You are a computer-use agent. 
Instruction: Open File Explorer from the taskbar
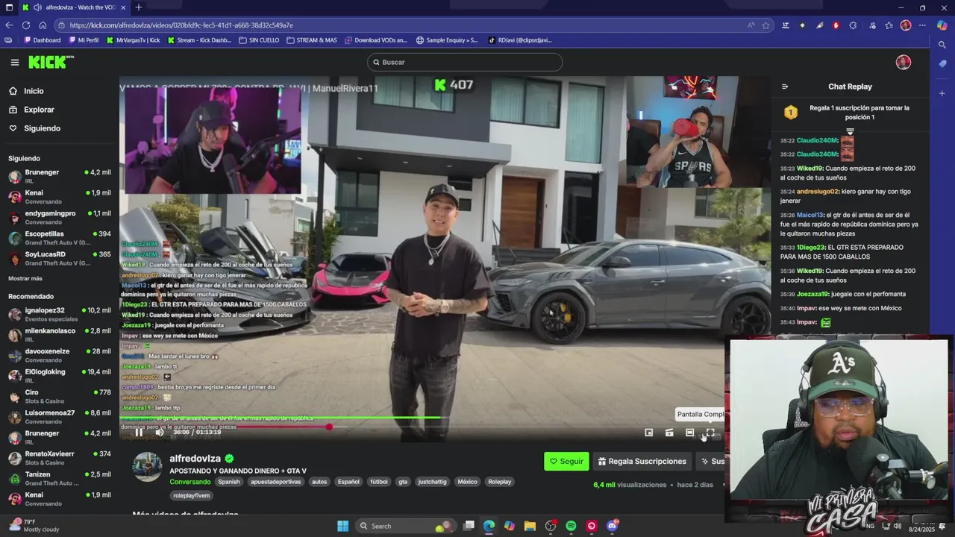pos(530,526)
